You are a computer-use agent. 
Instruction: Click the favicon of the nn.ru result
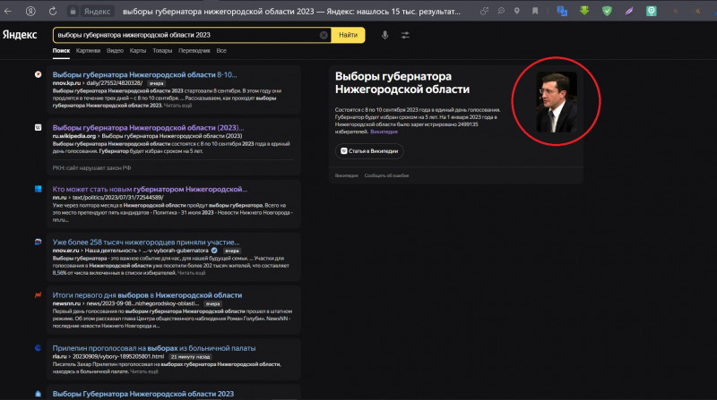click(x=38, y=189)
